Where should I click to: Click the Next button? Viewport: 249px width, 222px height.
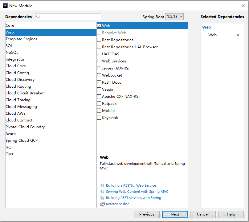[x=175, y=214]
